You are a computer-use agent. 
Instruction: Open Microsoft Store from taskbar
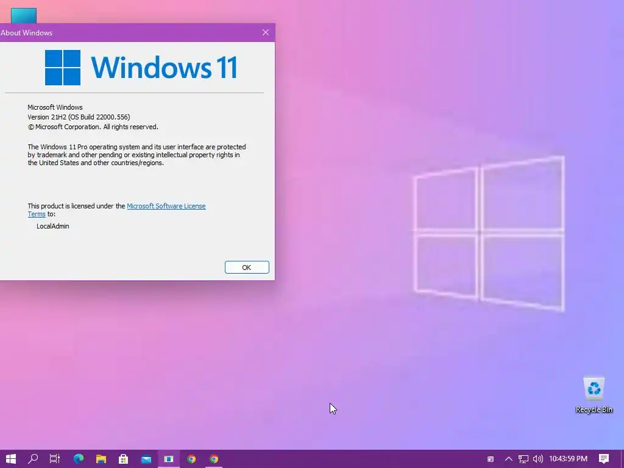point(124,459)
